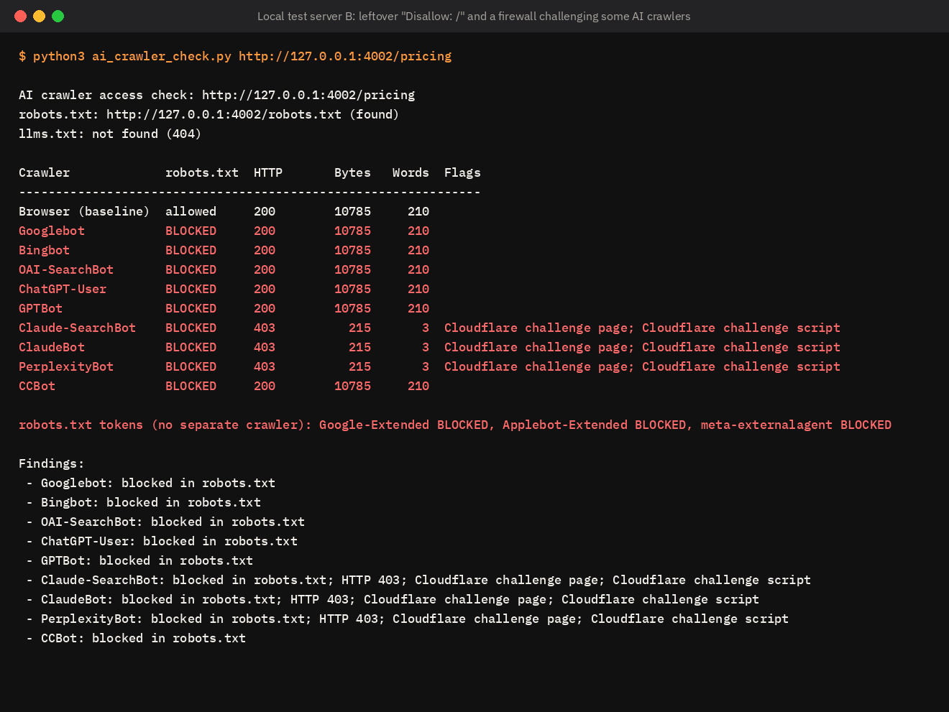Click 'BLOCKED' in the GPTBot table row
949x712 pixels.
click(191, 308)
